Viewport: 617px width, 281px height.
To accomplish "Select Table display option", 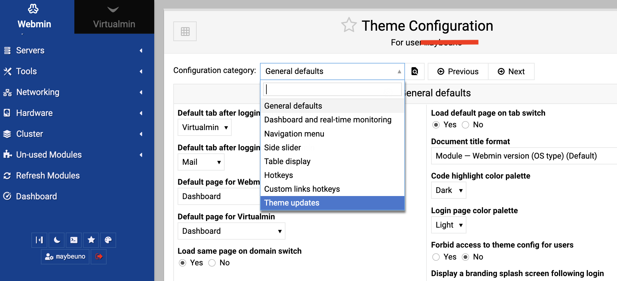I will click(x=332, y=161).
